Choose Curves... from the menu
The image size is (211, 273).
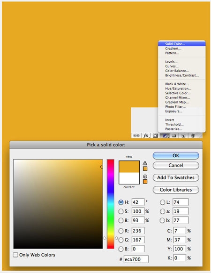(x=182, y=66)
